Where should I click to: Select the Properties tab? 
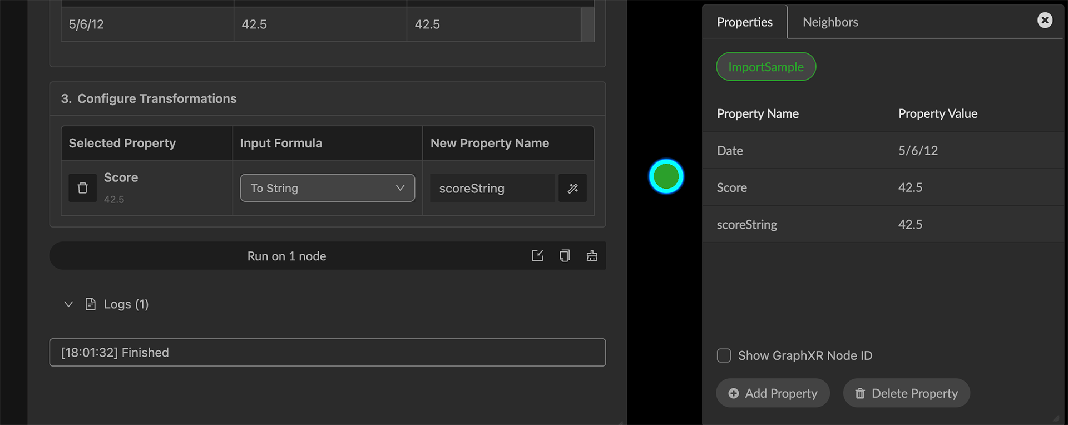[x=744, y=22]
